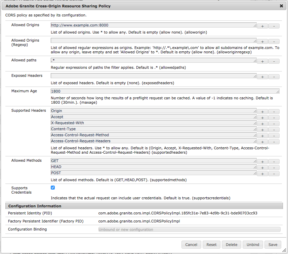
Task: Remove the Origin supported header row
Action: (274, 111)
